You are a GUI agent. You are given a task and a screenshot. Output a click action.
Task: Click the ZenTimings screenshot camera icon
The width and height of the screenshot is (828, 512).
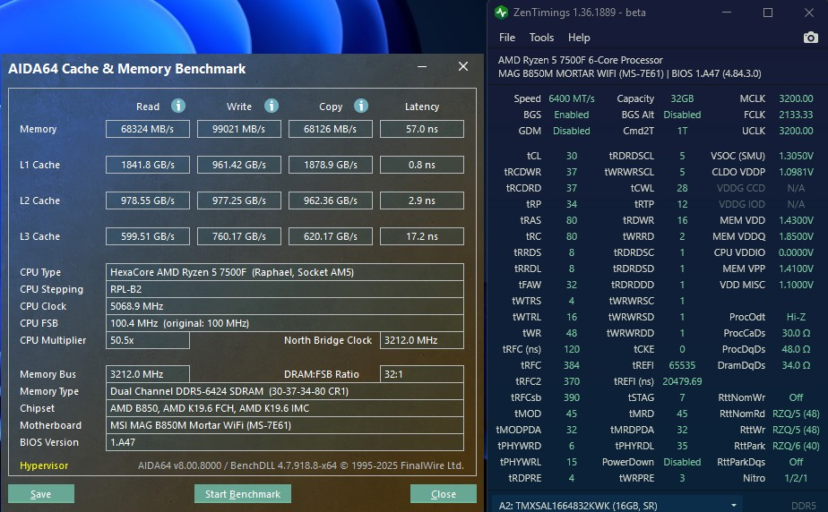[x=810, y=38]
